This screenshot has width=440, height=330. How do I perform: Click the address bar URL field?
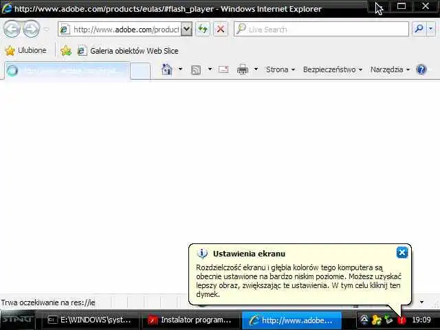[x=126, y=29]
